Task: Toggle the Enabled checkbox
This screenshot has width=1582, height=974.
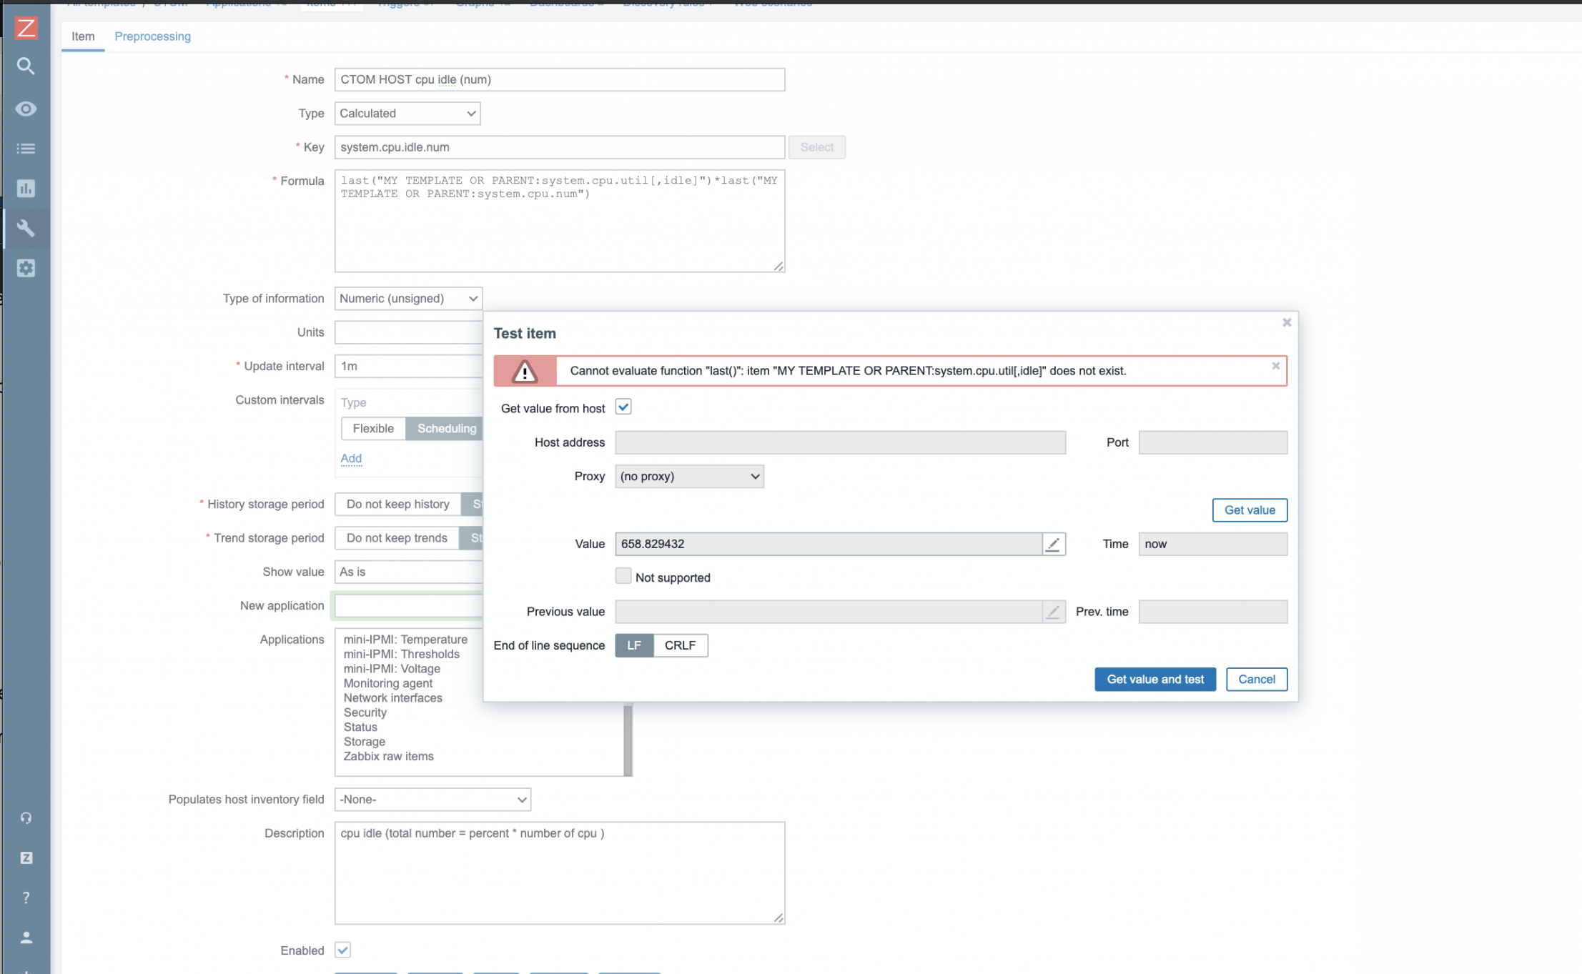Action: pos(342,950)
